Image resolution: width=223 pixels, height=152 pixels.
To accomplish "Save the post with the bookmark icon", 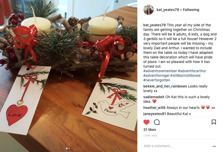I will 214,122.
